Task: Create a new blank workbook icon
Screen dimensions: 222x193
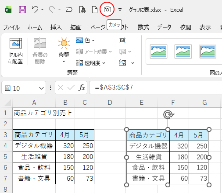Action: (95, 10)
